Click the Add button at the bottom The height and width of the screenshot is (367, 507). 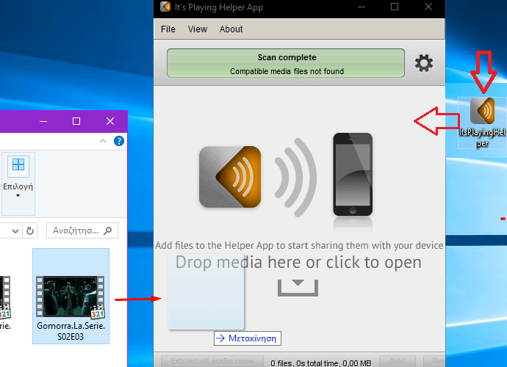click(x=397, y=361)
